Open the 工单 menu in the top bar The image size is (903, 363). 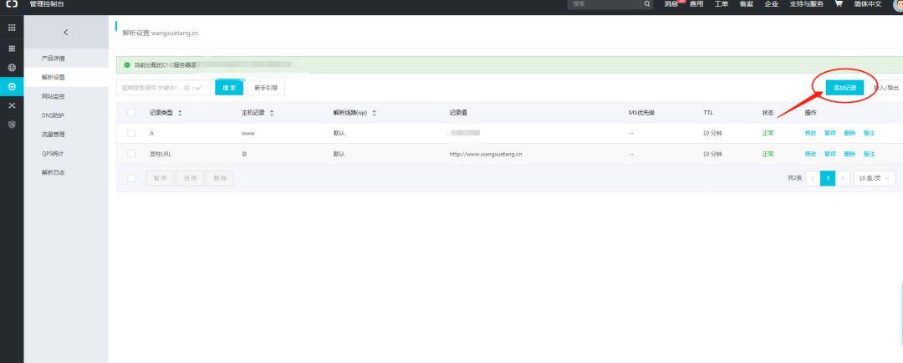coord(721,4)
